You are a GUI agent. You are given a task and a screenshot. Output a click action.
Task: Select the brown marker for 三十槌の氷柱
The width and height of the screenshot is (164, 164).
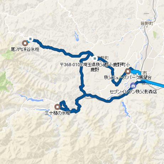58,107
